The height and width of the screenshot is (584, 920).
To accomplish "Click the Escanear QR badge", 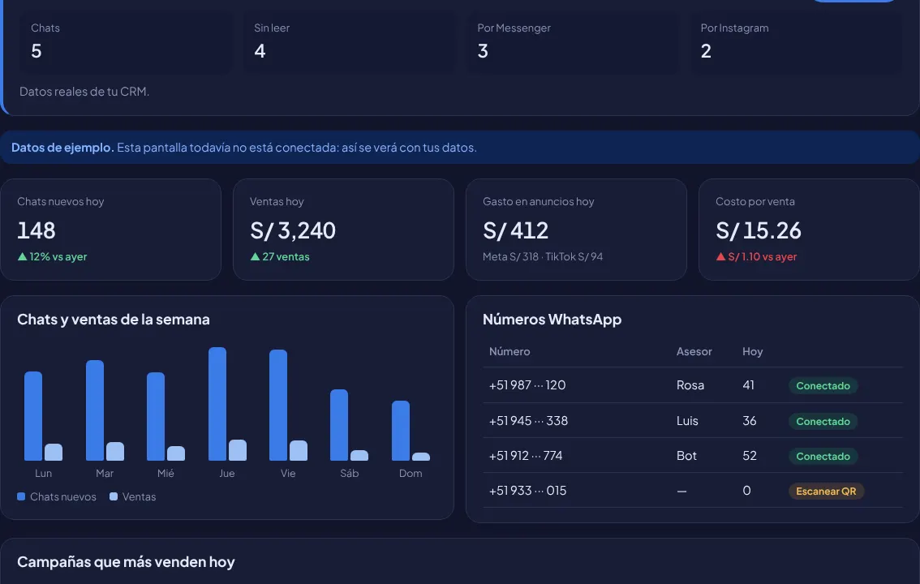I will pyautogui.click(x=826, y=492).
